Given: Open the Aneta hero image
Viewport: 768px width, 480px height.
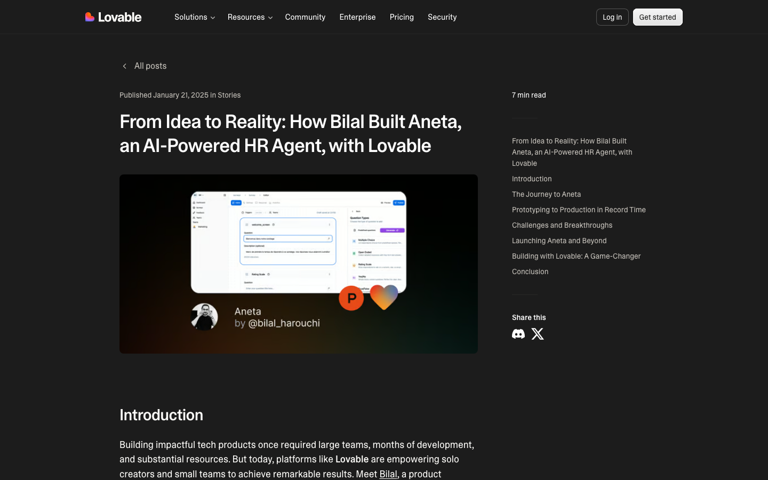Looking at the screenshot, I should [x=299, y=264].
